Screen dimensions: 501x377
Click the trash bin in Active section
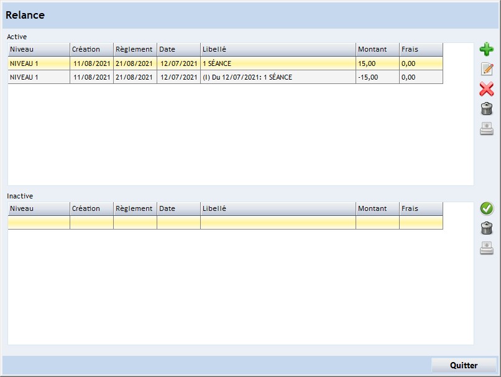point(486,109)
